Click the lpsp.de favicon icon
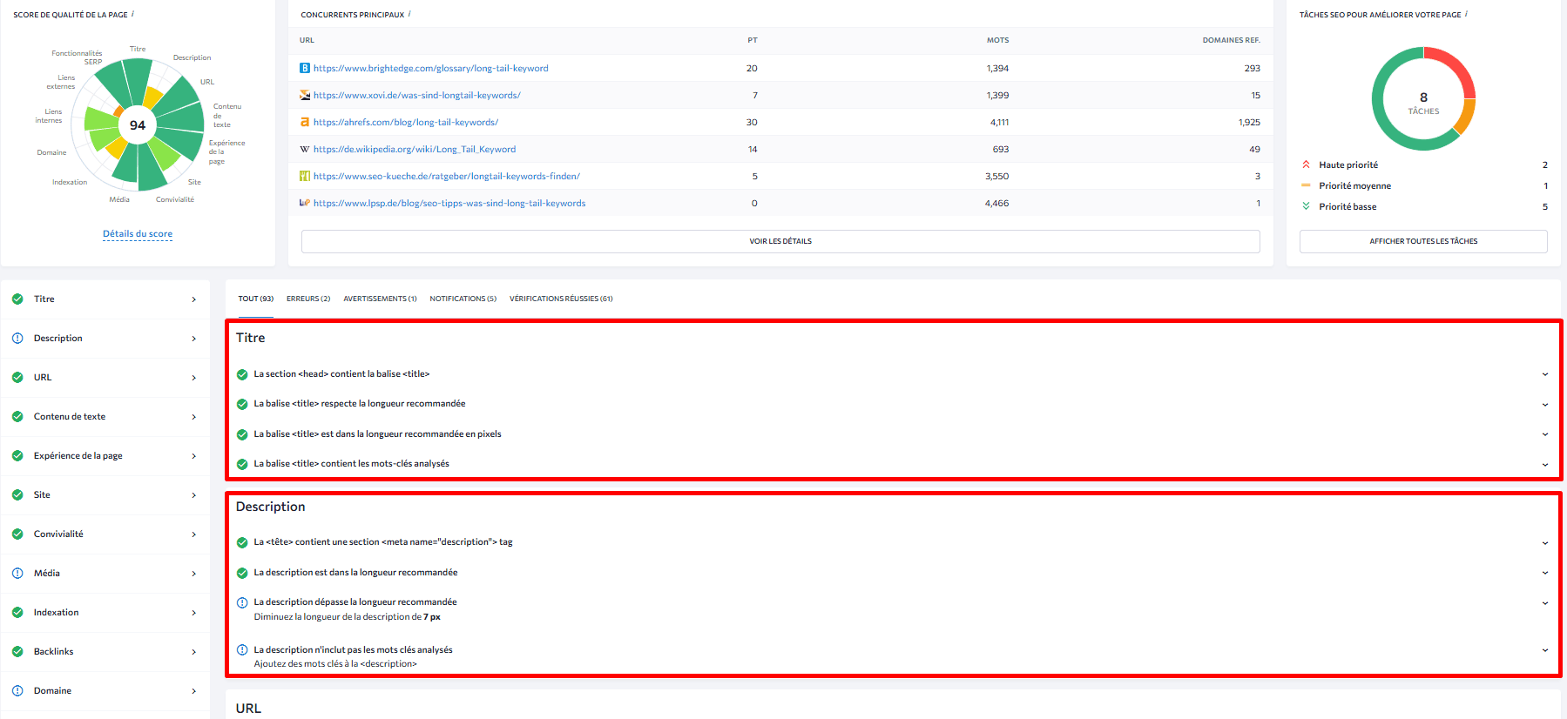This screenshot has width=1567, height=719. [305, 203]
